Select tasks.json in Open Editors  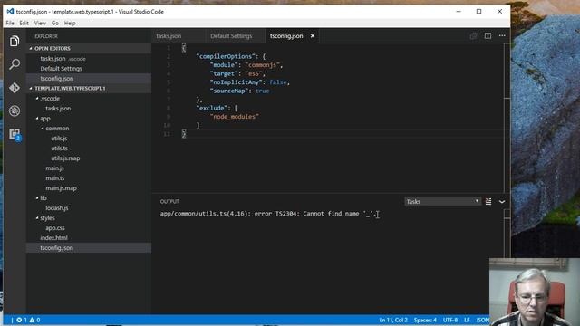89,58
